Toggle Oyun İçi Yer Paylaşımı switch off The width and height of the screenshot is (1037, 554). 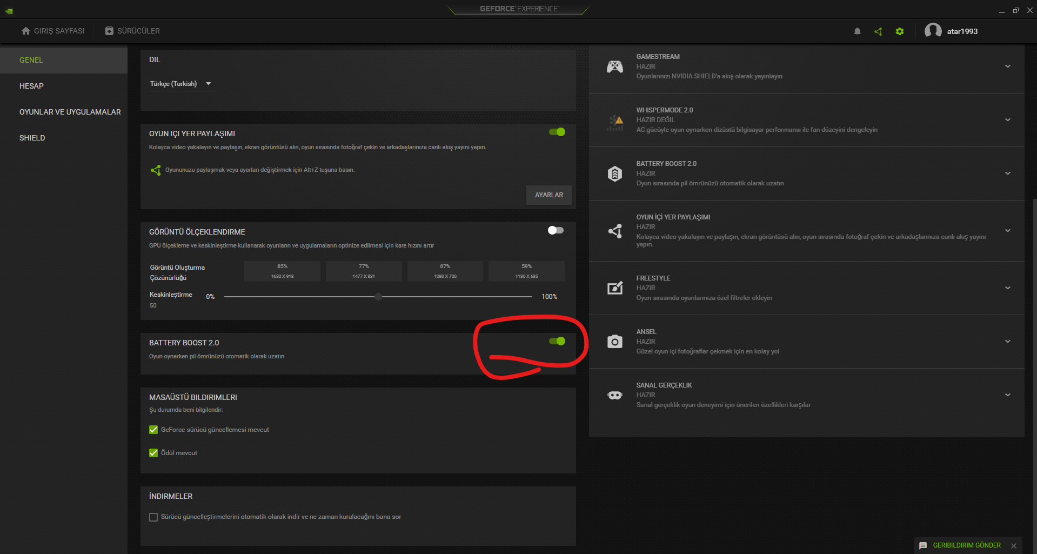click(557, 132)
